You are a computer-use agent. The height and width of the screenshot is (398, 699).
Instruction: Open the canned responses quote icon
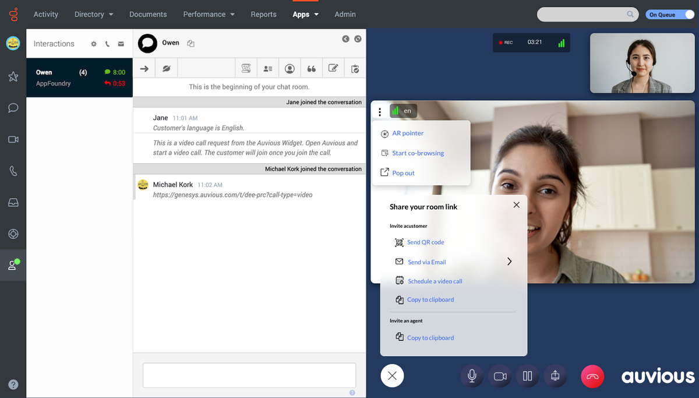pyautogui.click(x=312, y=69)
